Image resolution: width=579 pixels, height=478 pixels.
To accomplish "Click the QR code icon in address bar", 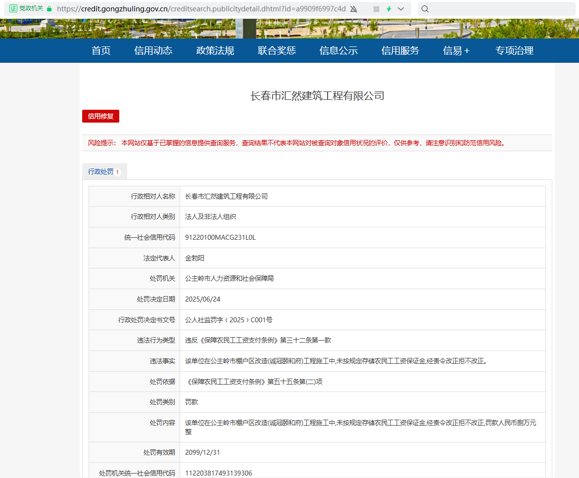I will (x=376, y=9).
